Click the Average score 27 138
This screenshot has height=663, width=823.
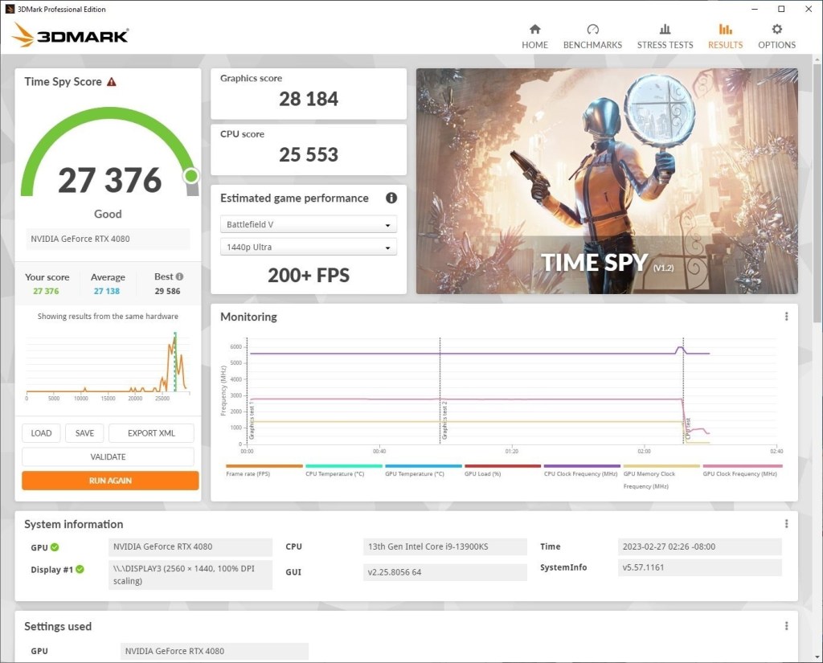coord(107,291)
